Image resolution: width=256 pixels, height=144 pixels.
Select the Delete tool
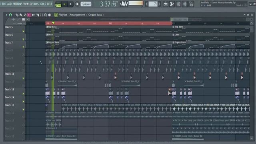[x=25, y=15]
